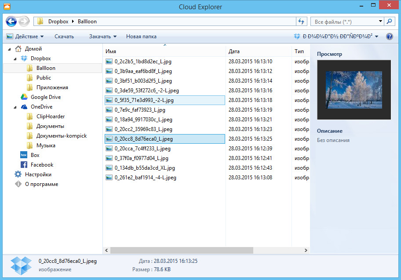
Task: Click the winter trees preview thumbnail
Action: 354,90
